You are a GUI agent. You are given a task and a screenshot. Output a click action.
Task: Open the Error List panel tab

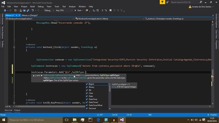point(8,110)
